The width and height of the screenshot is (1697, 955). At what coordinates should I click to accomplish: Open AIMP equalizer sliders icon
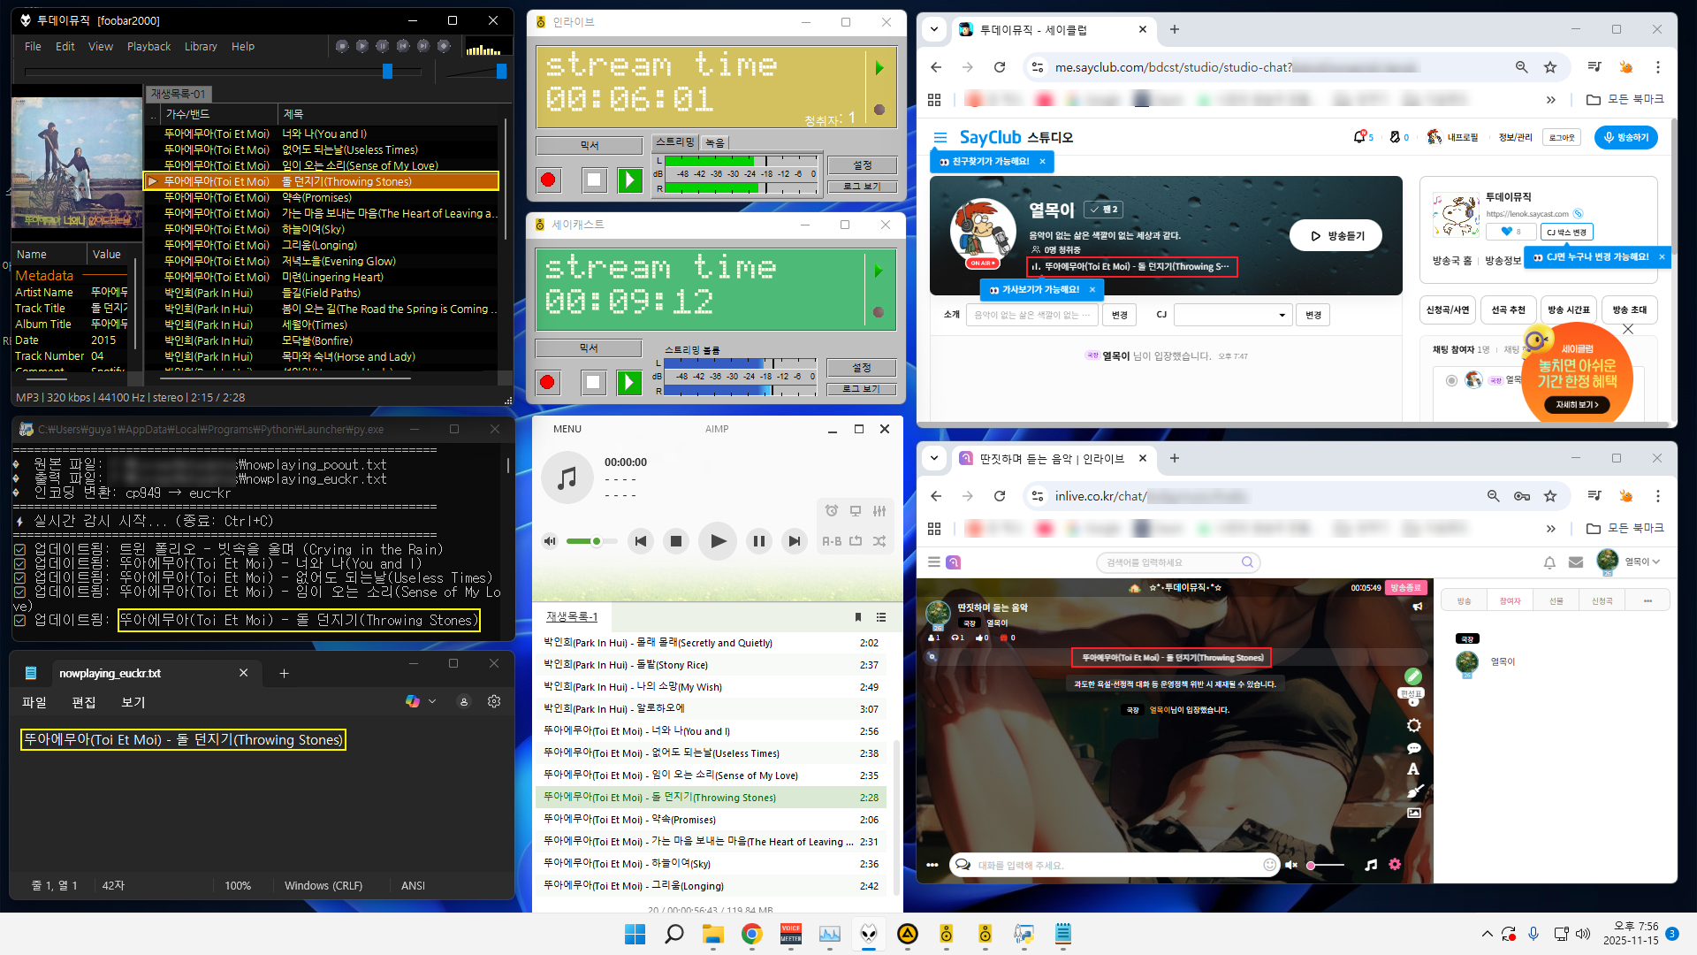click(x=879, y=511)
